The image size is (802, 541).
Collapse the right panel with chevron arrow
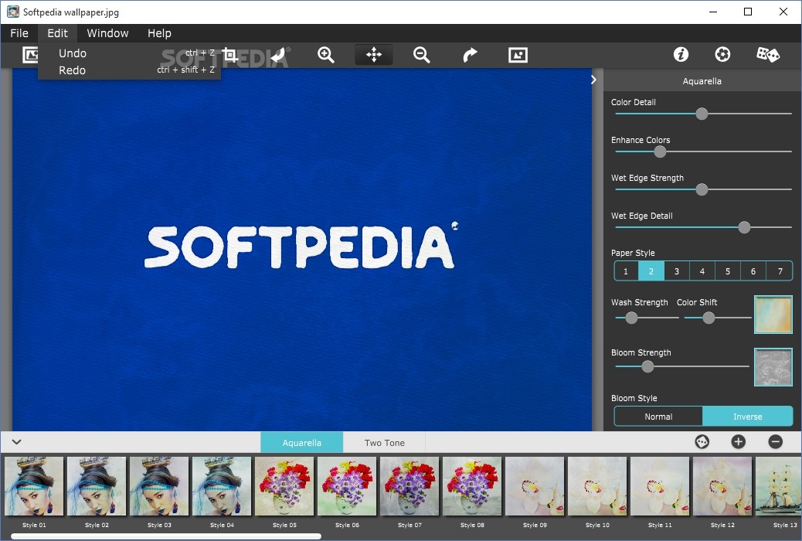pos(593,80)
